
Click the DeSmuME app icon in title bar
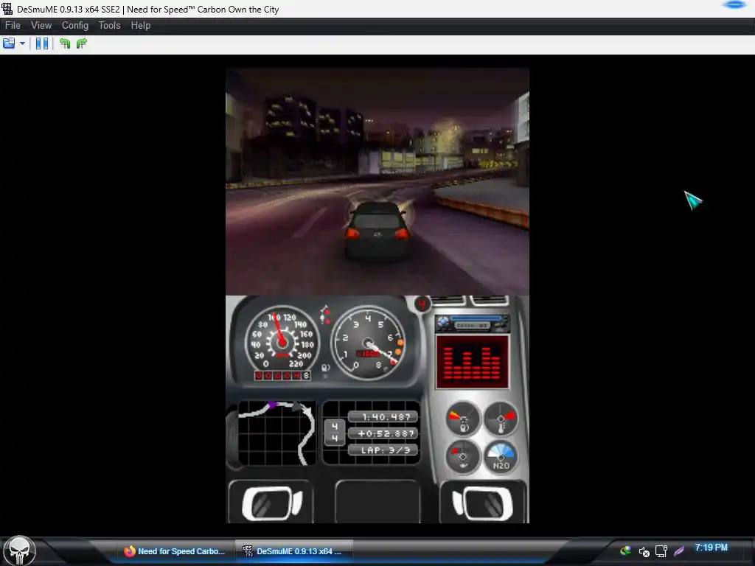7,9
